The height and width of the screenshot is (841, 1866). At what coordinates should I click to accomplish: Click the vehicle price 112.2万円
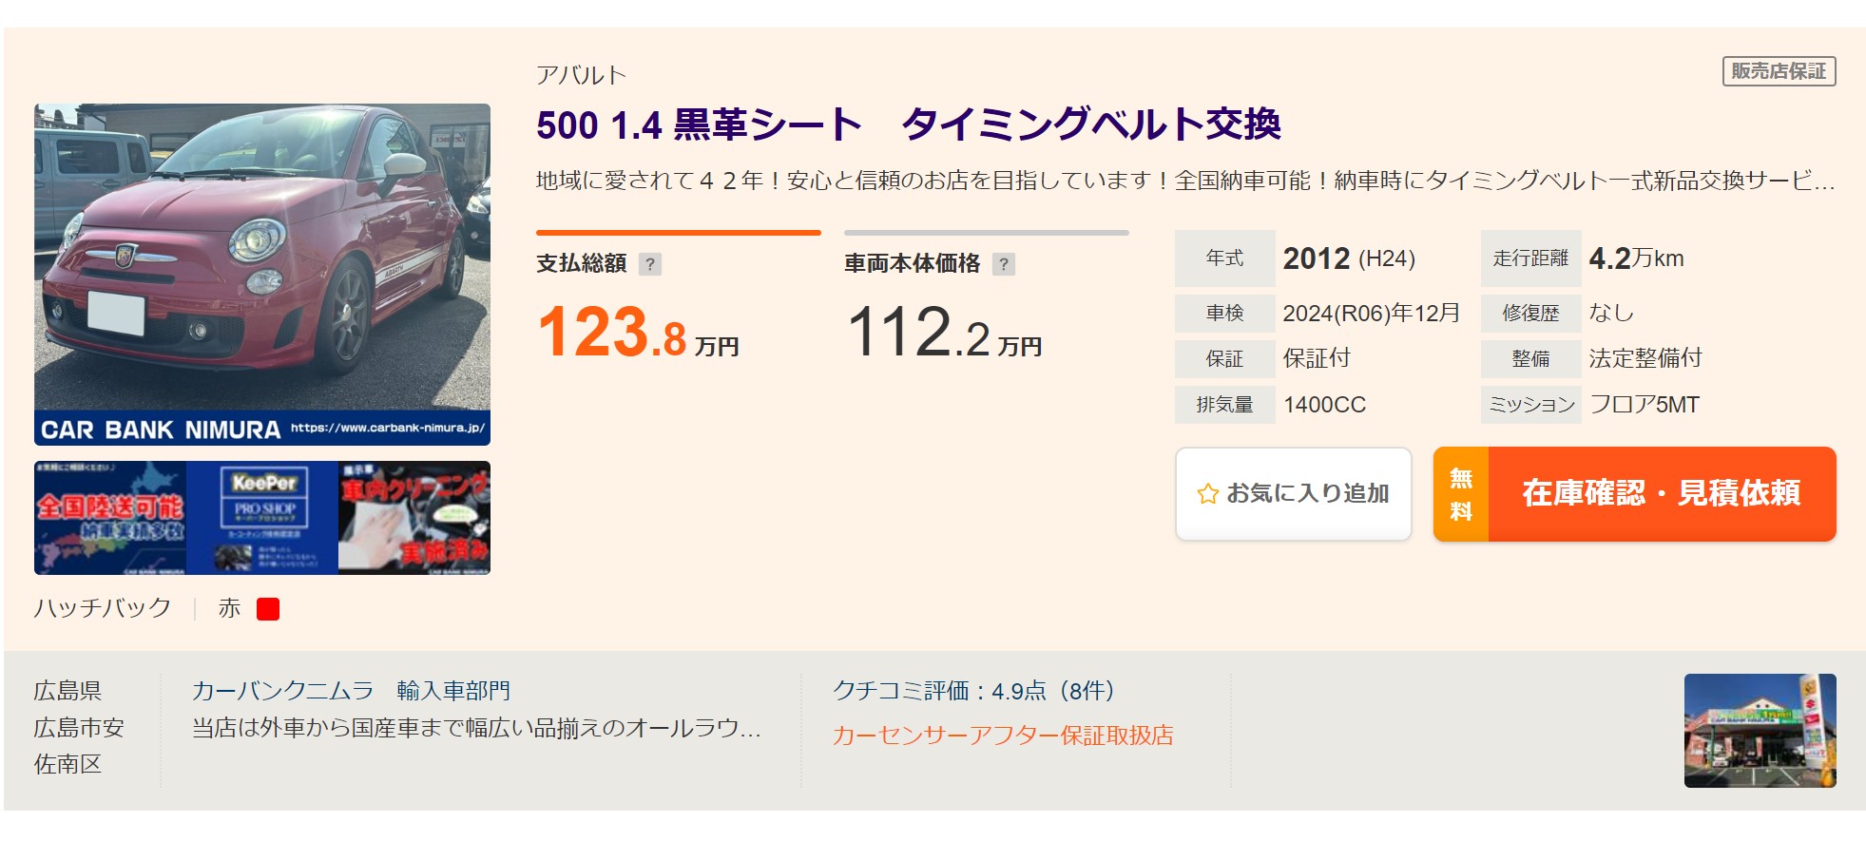click(944, 333)
